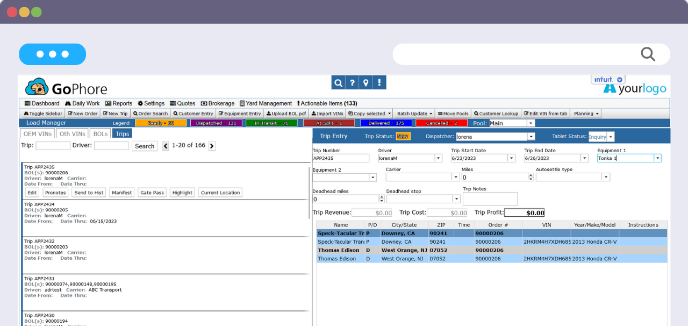688x326 pixels.
Task: Open the Driver lorenaM dropdown
Action: pyautogui.click(x=438, y=158)
